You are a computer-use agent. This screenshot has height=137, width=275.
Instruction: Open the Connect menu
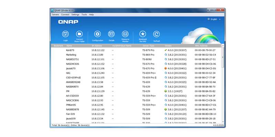point(65,15)
